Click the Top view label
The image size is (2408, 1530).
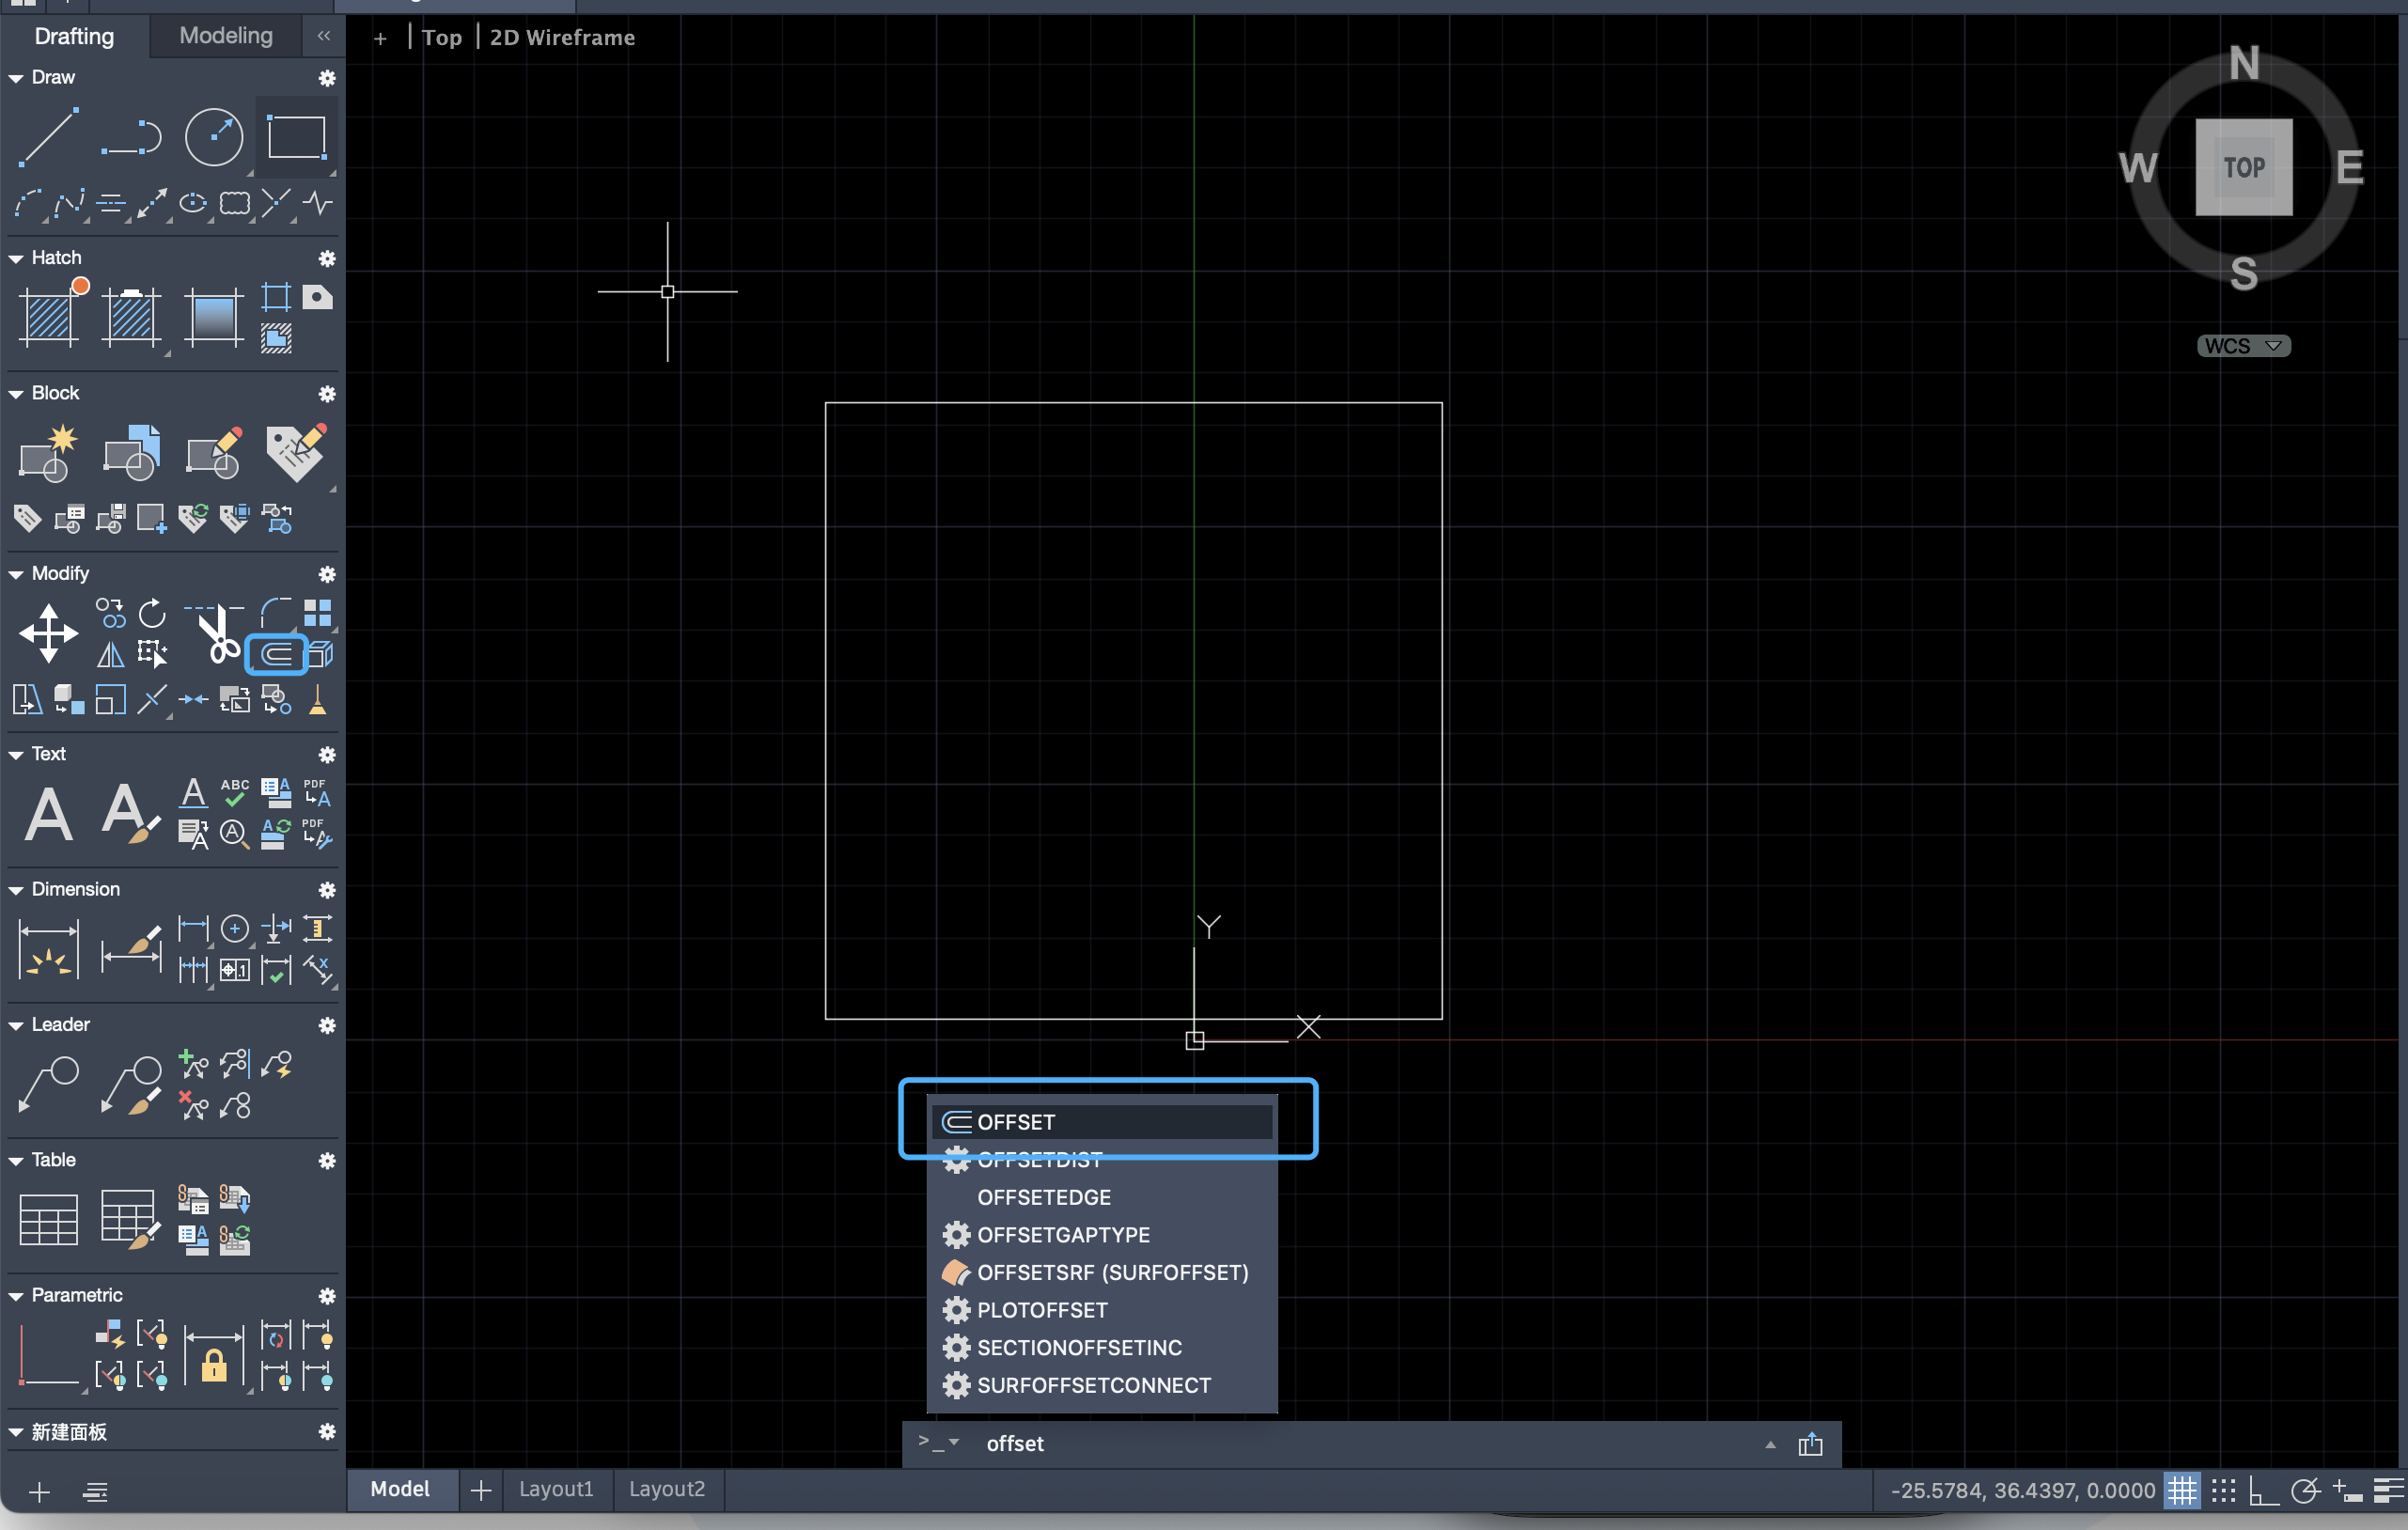click(x=441, y=38)
